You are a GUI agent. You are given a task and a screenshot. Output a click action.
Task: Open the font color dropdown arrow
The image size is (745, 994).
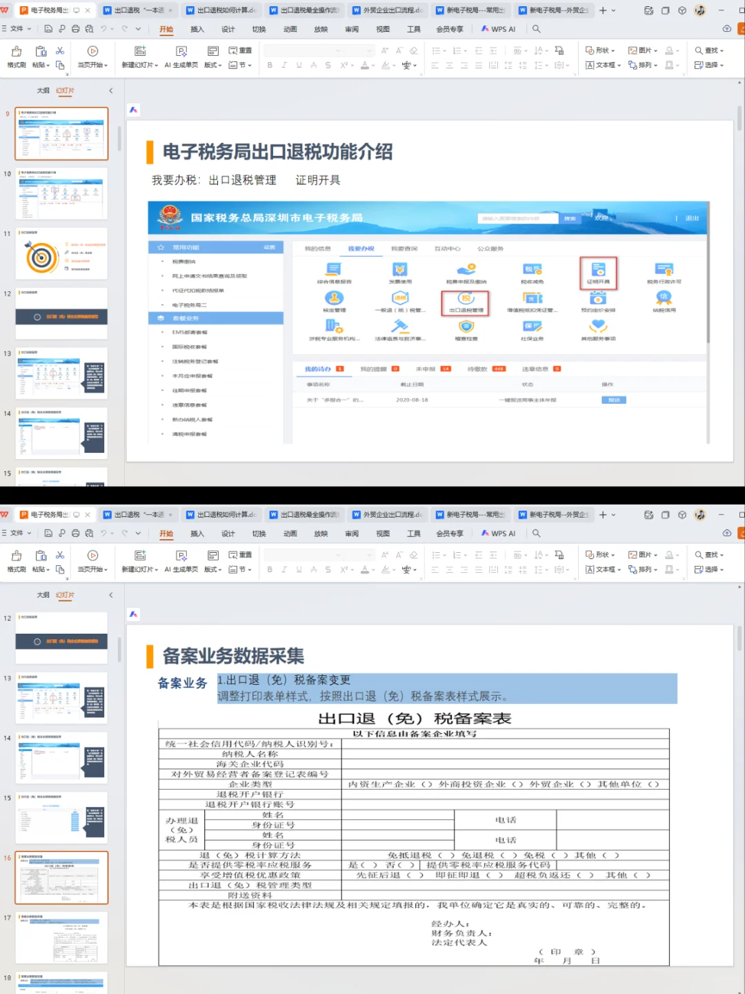click(x=372, y=65)
